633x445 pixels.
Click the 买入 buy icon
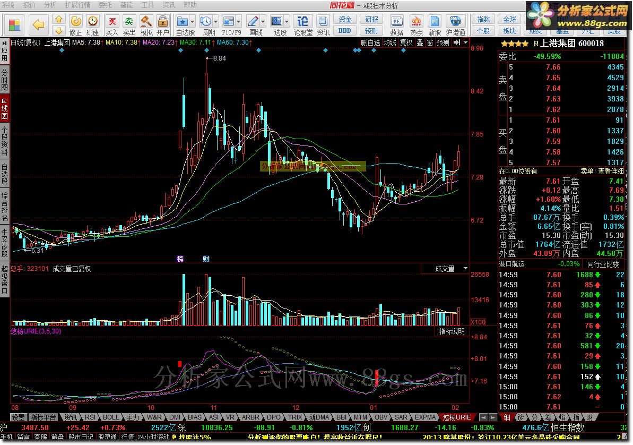point(112,21)
